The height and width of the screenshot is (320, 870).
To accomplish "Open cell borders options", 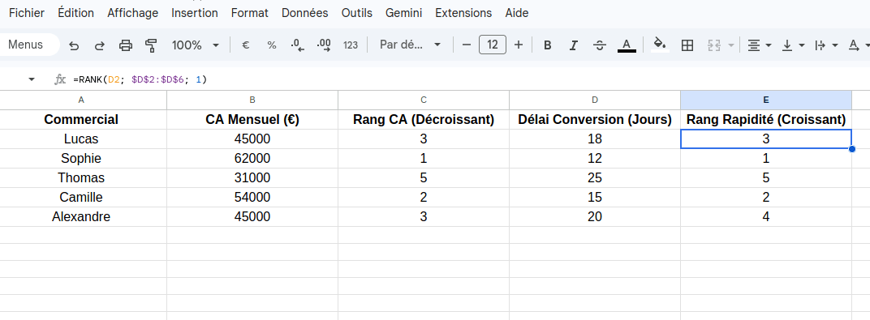I will 687,45.
